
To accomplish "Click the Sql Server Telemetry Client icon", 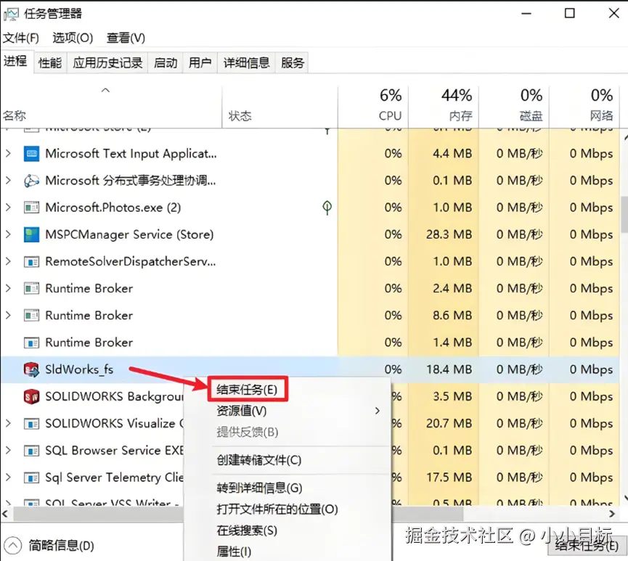I will (32, 478).
